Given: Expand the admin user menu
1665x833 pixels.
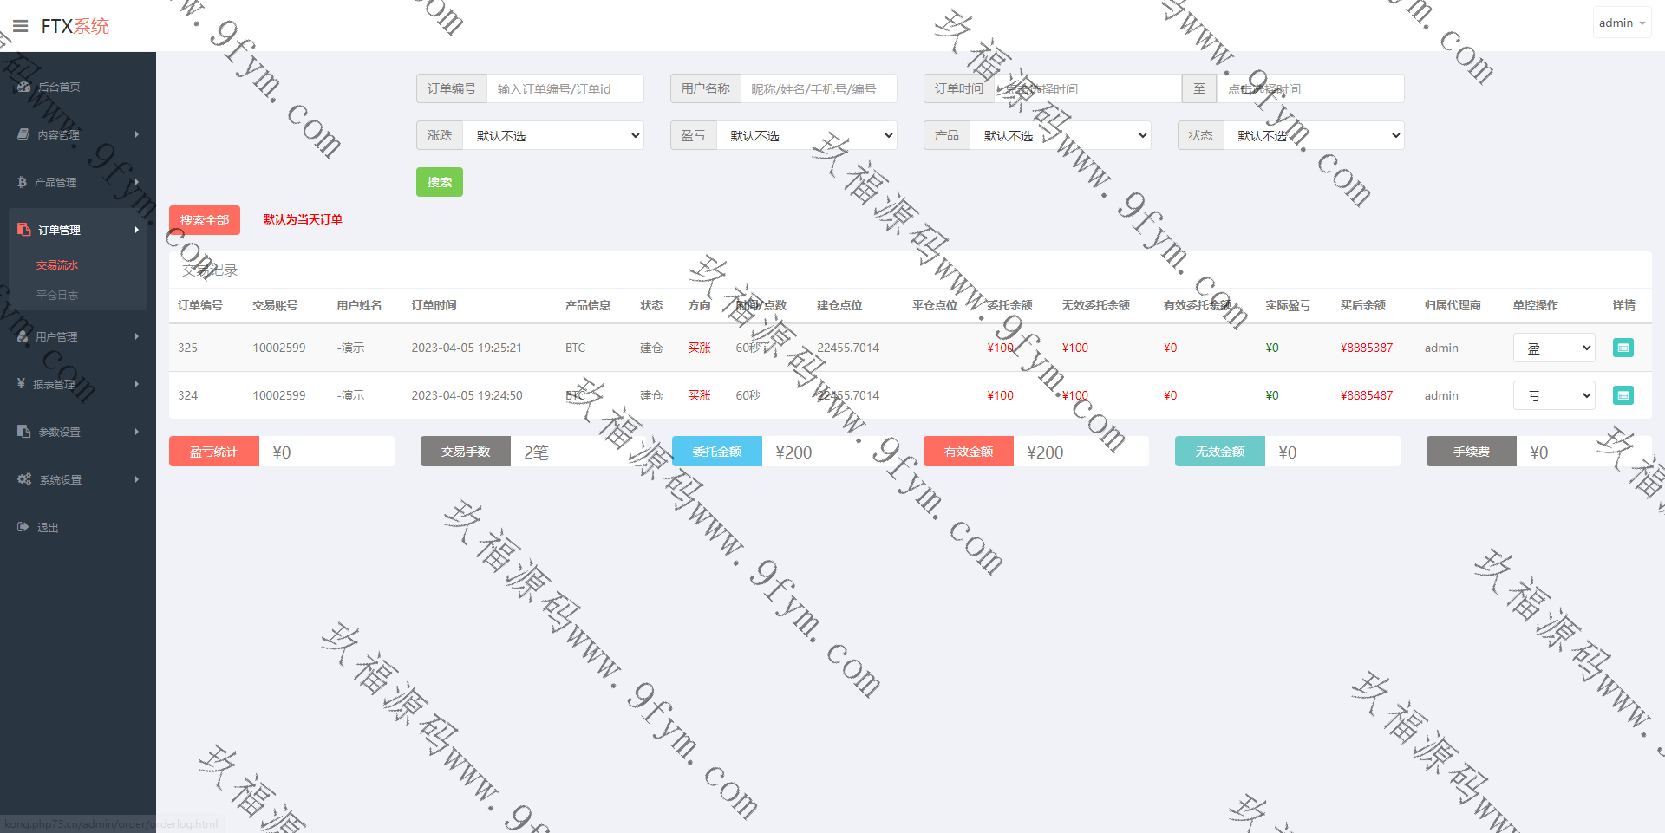Looking at the screenshot, I should tap(1621, 23).
